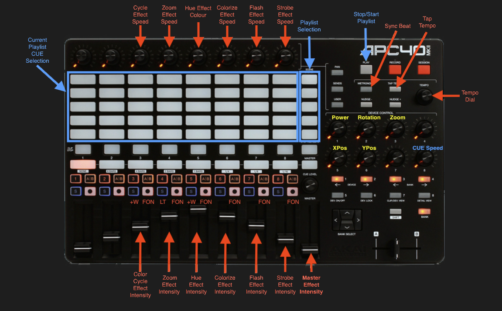Click the SHIFT button
Screen dimensions: 502x311
coord(396,211)
